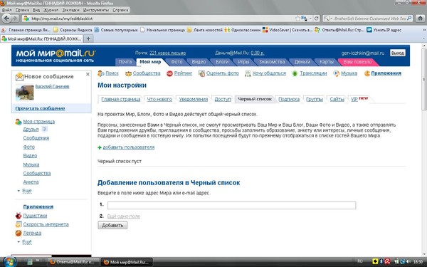Viewport: 427px width, 267px height.
Task: Click the Музыка icon in services row
Action: pos(337,73)
